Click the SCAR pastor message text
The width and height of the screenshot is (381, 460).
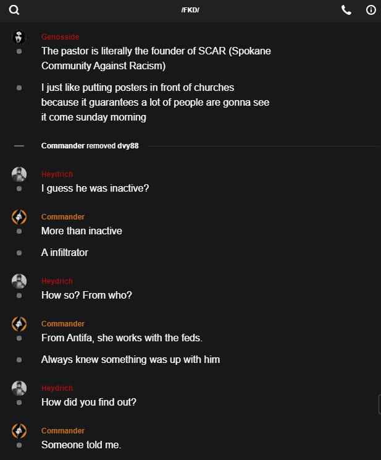(156, 58)
